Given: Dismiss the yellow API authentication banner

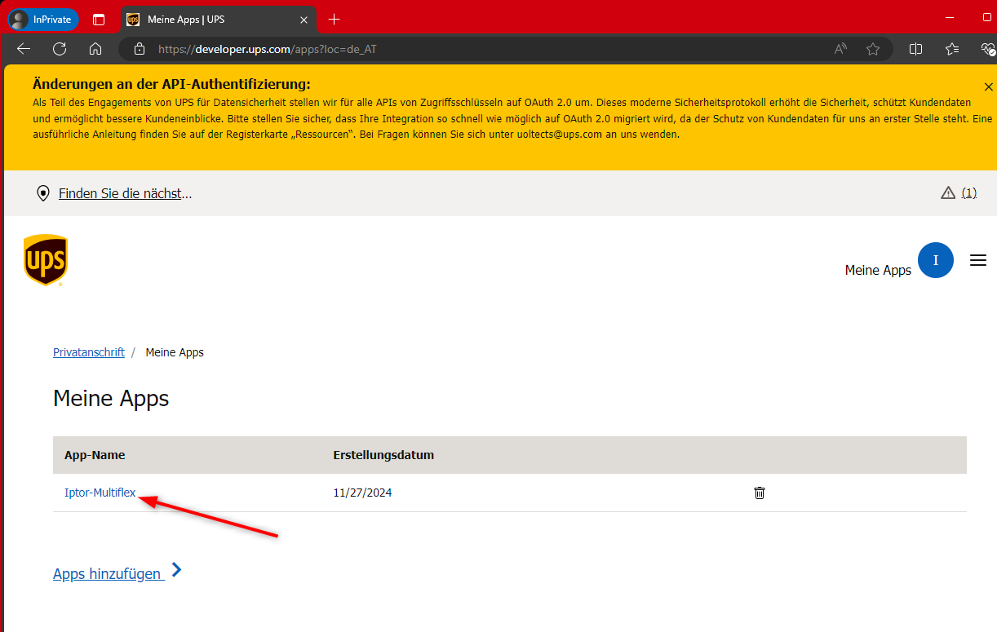Looking at the screenshot, I should coord(988,86).
